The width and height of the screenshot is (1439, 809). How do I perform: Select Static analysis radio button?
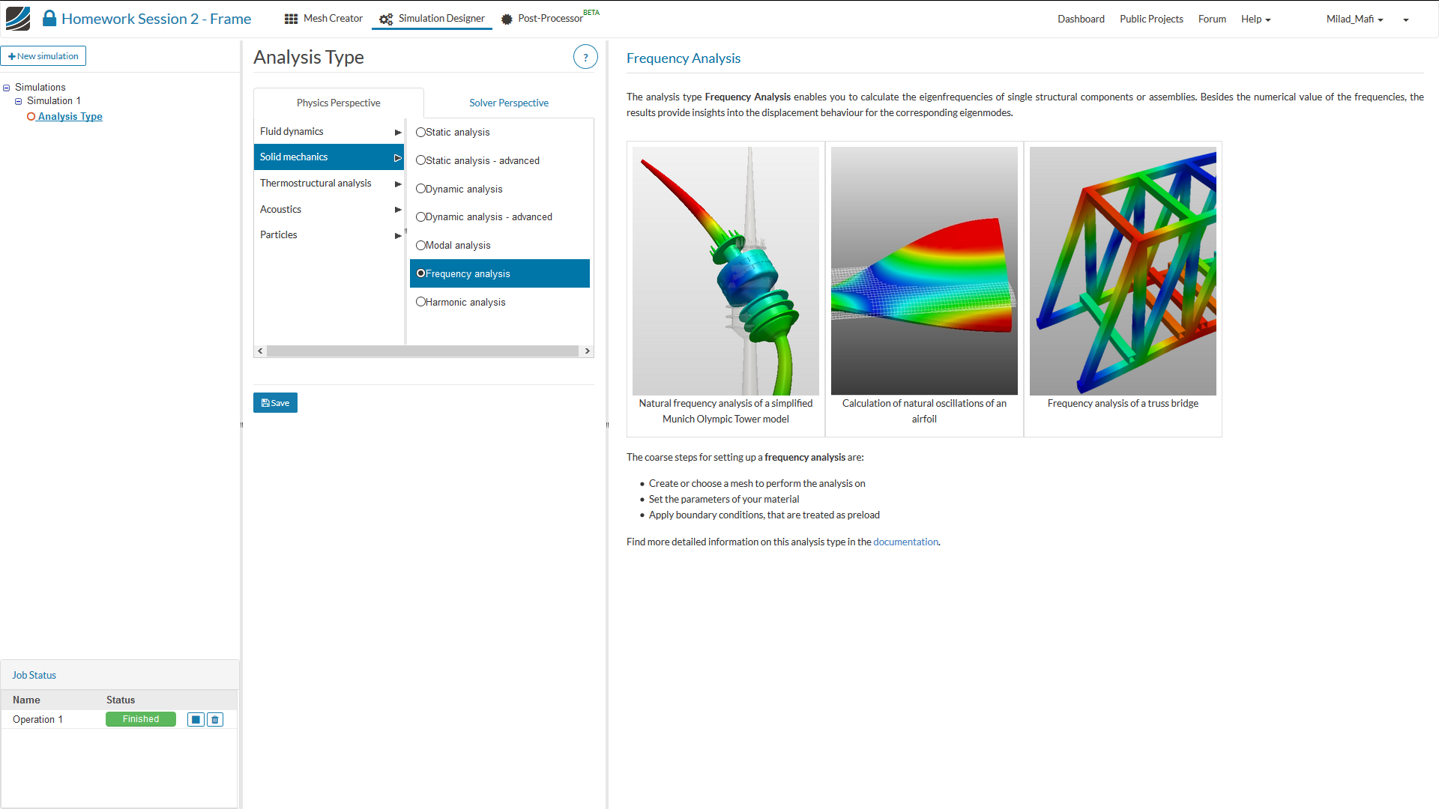click(420, 132)
